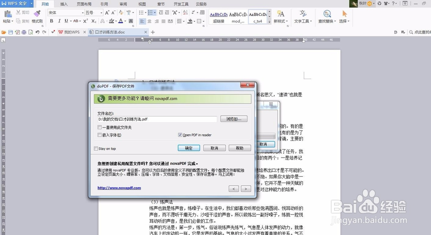Screen dimensions: 431x235
Task: Expand the font color dropdown arrow
Action: click(125, 21)
